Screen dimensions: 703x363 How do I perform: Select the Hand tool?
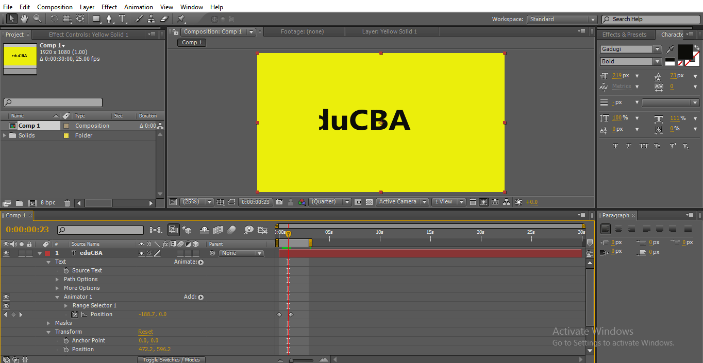coord(24,19)
